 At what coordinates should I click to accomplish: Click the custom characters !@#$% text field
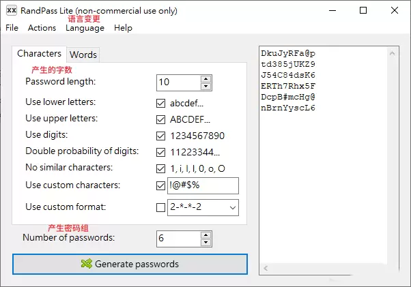(x=203, y=185)
